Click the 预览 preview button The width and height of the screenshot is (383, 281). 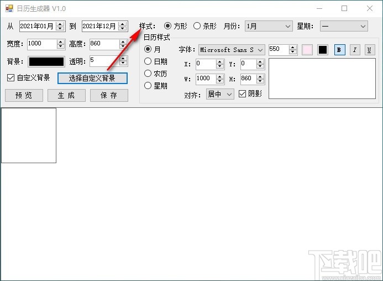[24, 95]
